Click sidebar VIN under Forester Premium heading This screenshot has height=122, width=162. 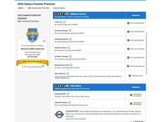[x=28, y=21]
